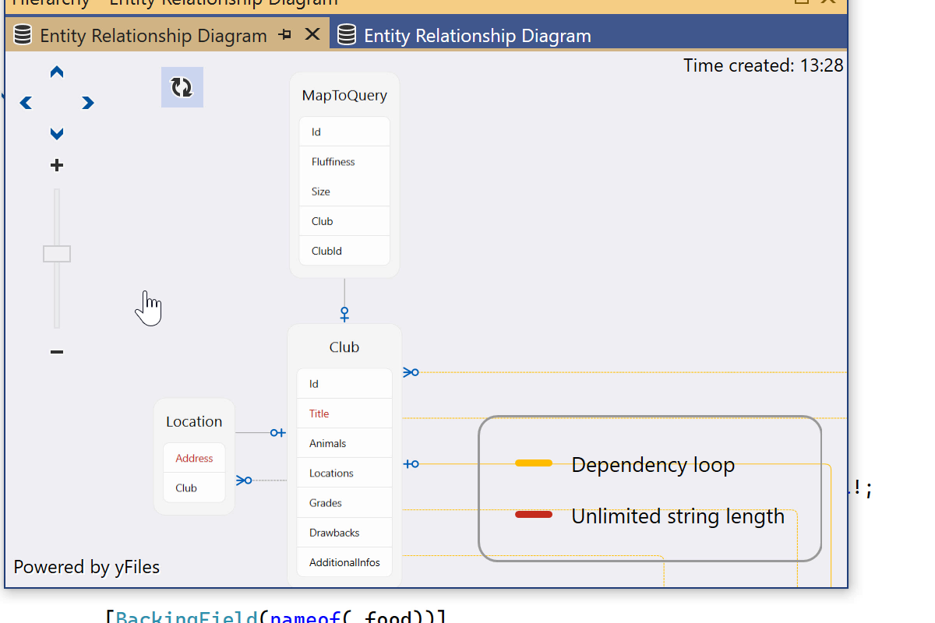Pin the Entity Relationship Diagram tab
Image resolution: width=935 pixels, height=623 pixels.
(x=285, y=35)
